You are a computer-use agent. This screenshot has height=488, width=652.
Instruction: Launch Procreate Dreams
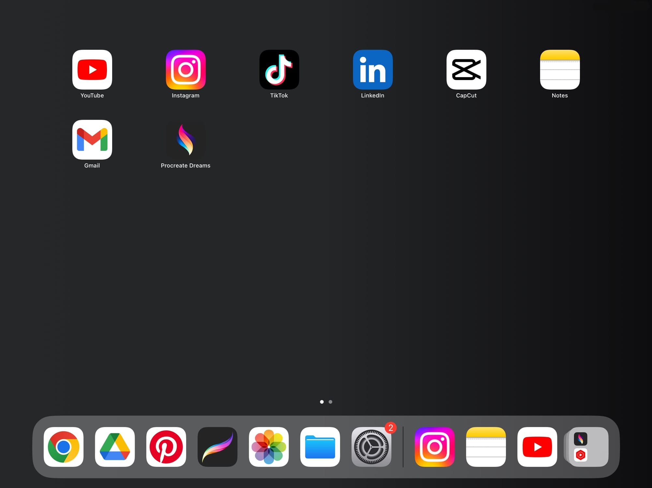point(185,140)
